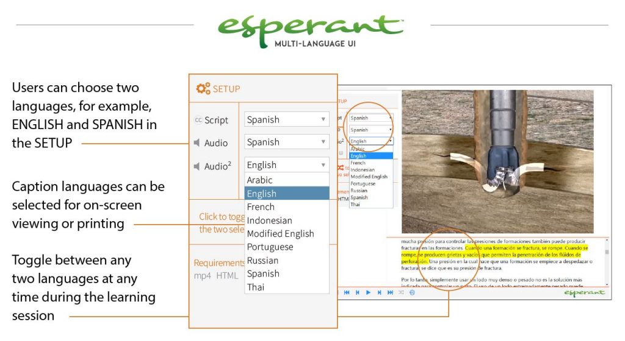
Task: Open the top Spanish dropdown in small screenshot
Action: 371,118
